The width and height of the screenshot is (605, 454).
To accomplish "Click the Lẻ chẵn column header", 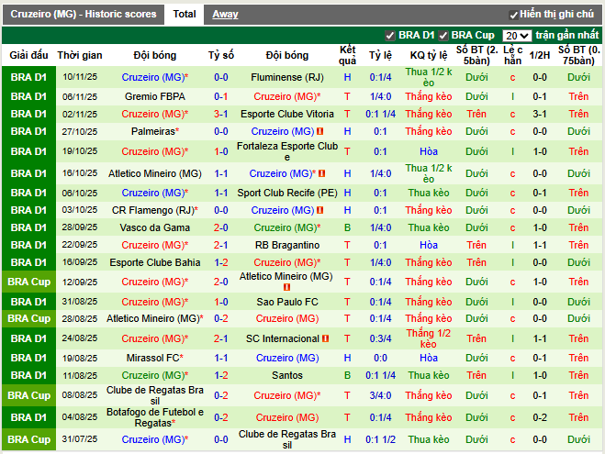I will (513, 55).
